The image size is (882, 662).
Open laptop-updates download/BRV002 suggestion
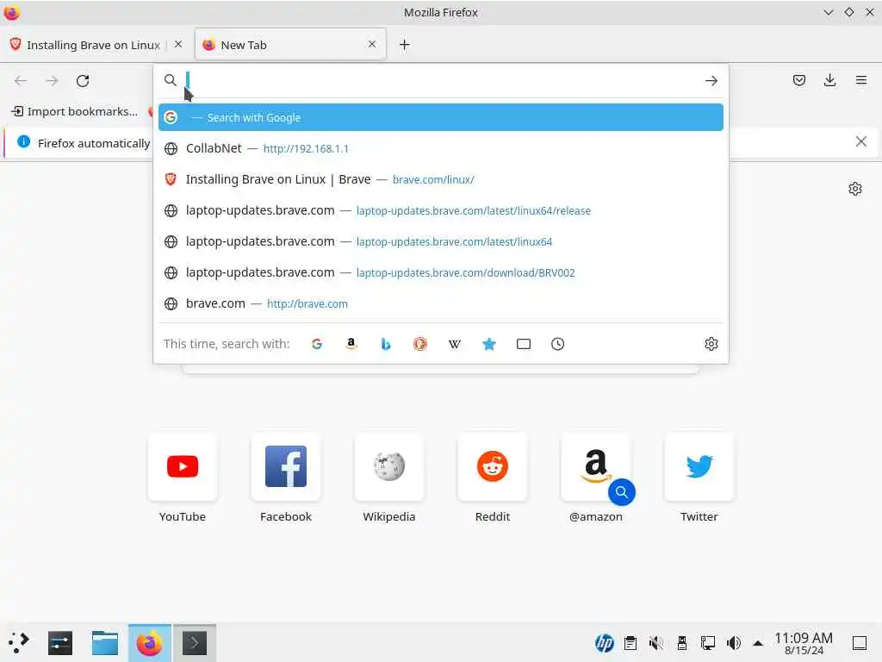[440, 272]
